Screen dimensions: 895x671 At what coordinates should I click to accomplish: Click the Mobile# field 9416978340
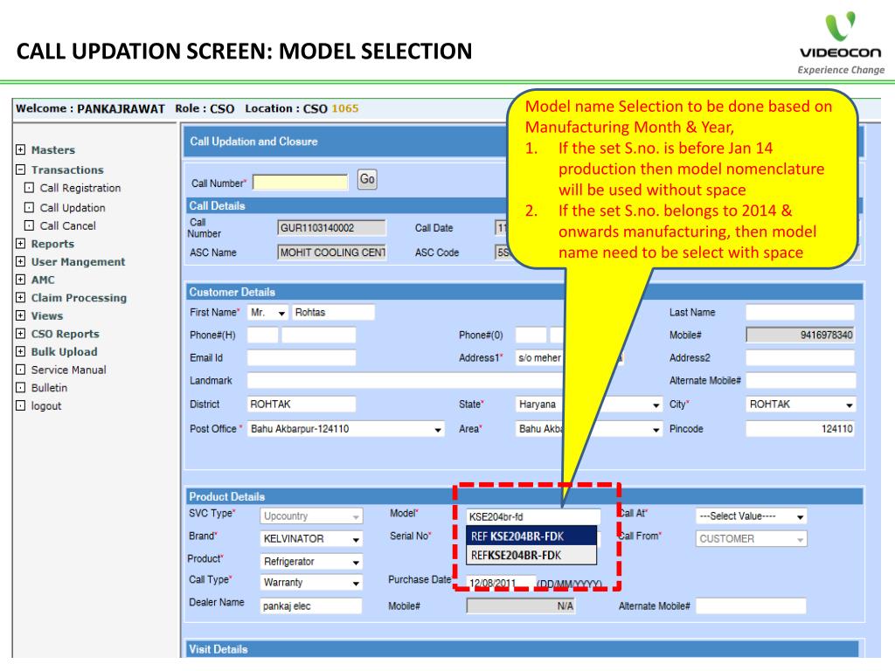[800, 335]
